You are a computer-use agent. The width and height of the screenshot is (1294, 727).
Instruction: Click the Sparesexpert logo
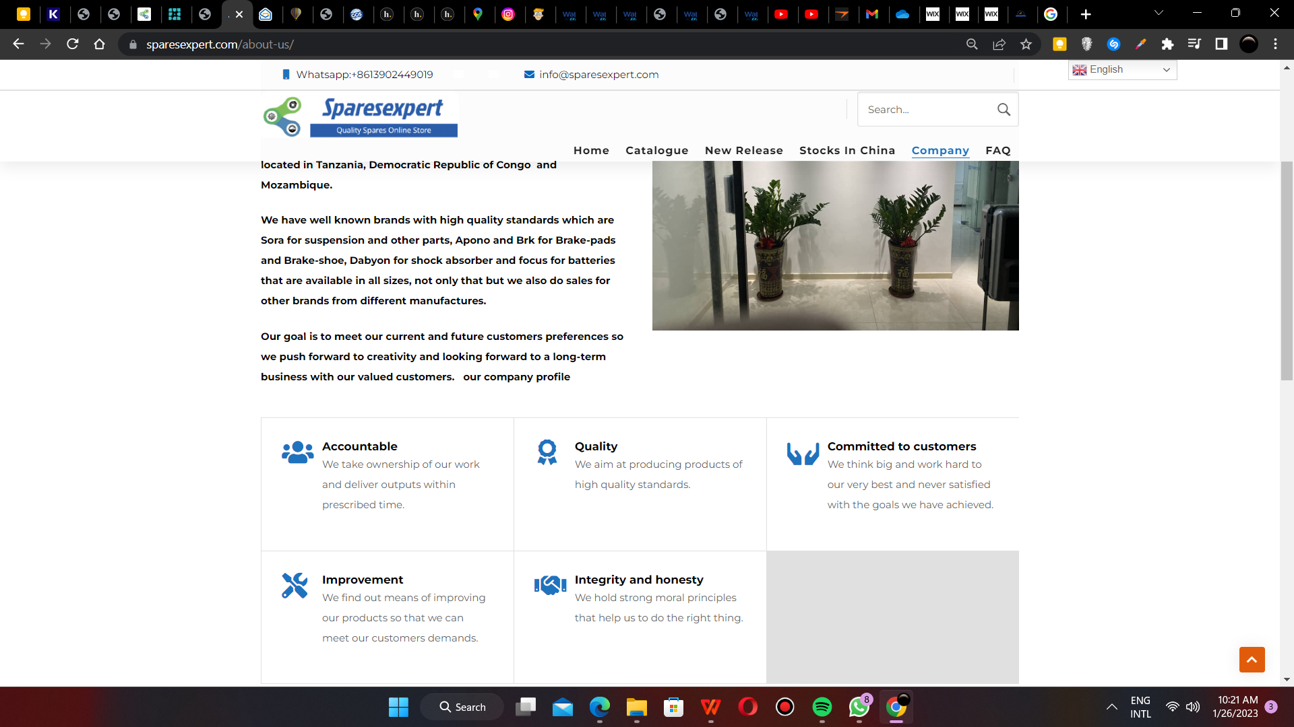pos(361,116)
